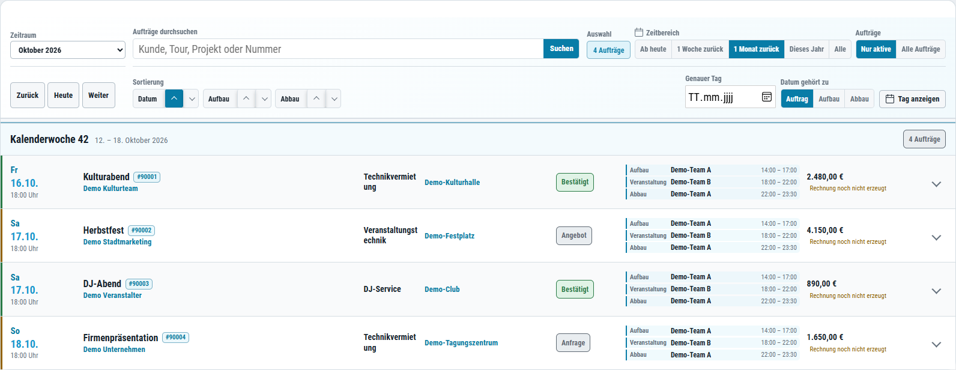Switch to 'Alle Aufträge' filter
The image size is (956, 370).
pyautogui.click(x=921, y=49)
